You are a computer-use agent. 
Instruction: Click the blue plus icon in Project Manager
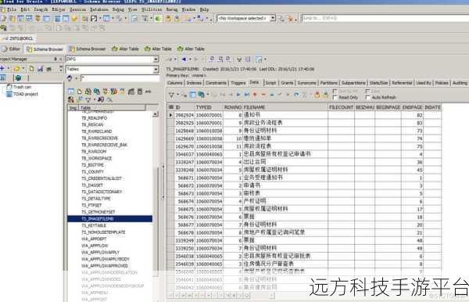(2, 69)
